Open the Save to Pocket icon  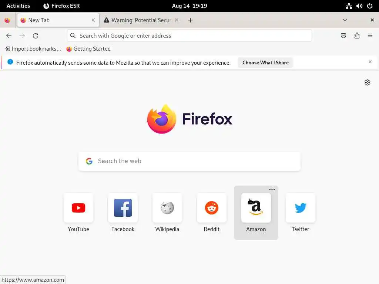click(x=343, y=36)
